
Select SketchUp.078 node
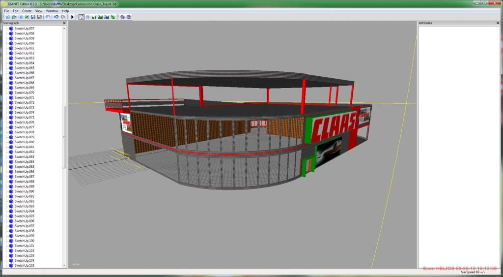click(25, 132)
